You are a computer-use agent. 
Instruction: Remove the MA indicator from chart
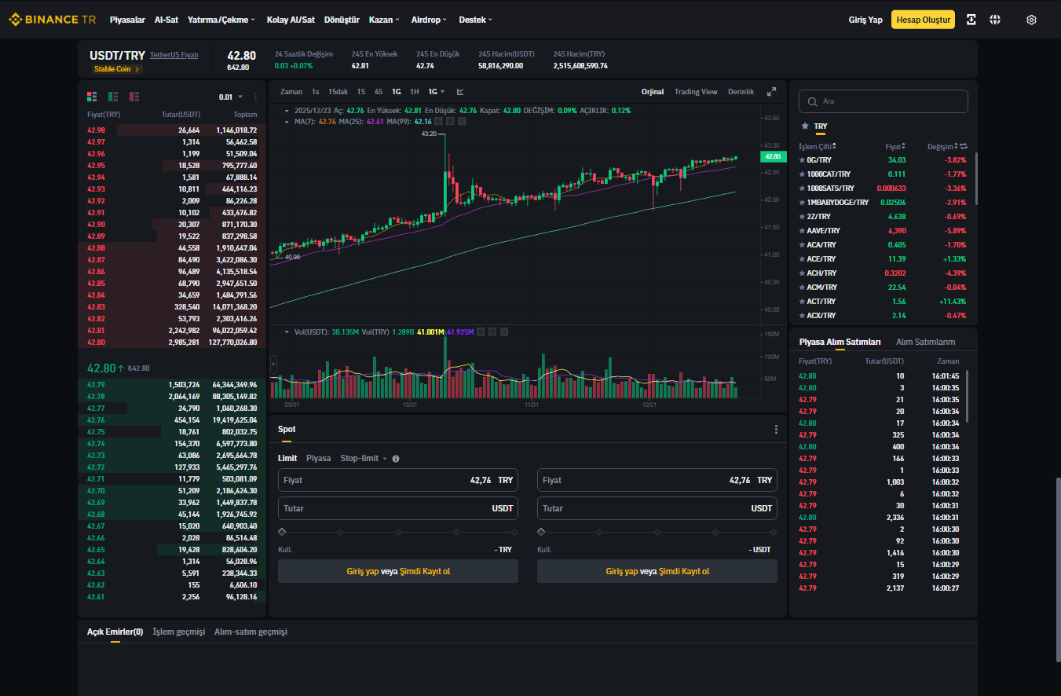pos(462,122)
